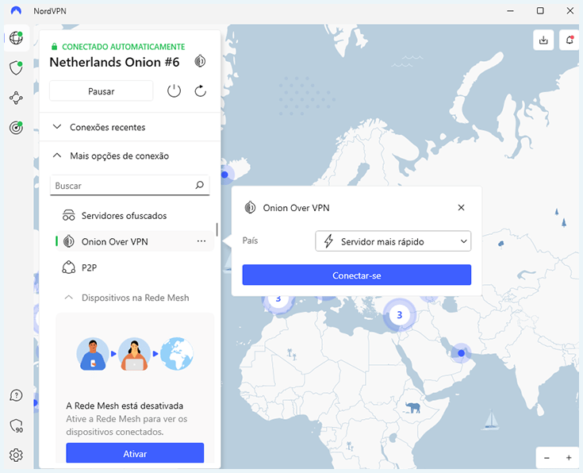Open the settings gear icon
The height and width of the screenshot is (473, 583).
pos(16,455)
